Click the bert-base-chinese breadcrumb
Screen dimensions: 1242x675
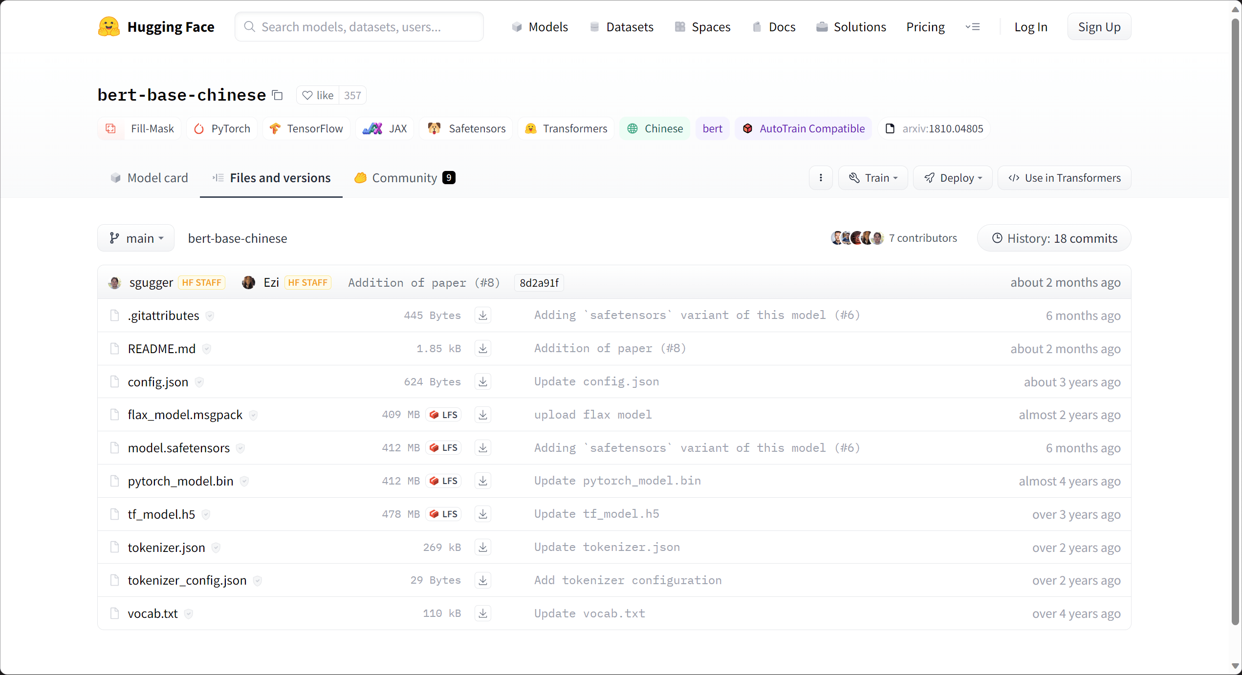tap(238, 238)
